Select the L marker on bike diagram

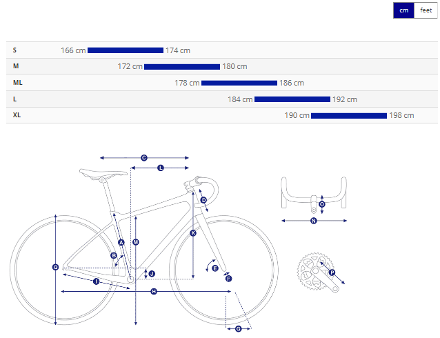161,168
